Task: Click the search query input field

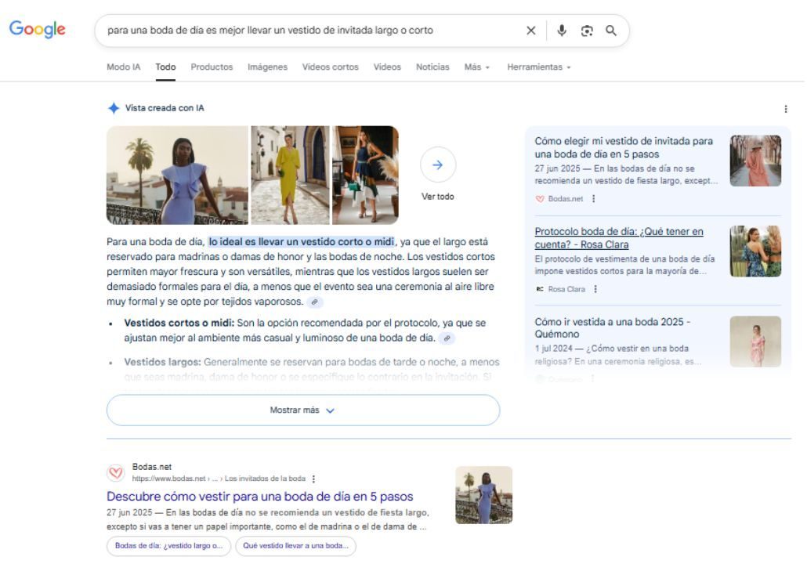Action: pos(309,31)
